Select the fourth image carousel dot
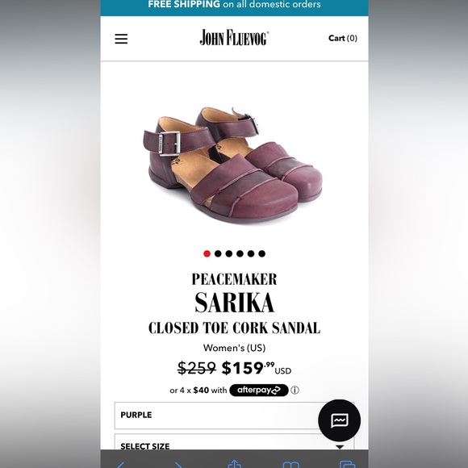Image resolution: width=468 pixels, height=468 pixels. [x=240, y=253]
